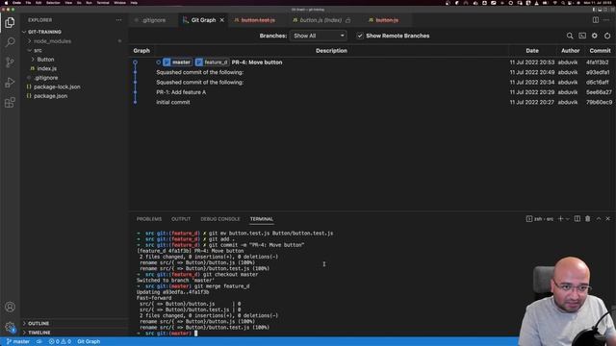Split the editor right
616x346 pixels.
pos(596,20)
